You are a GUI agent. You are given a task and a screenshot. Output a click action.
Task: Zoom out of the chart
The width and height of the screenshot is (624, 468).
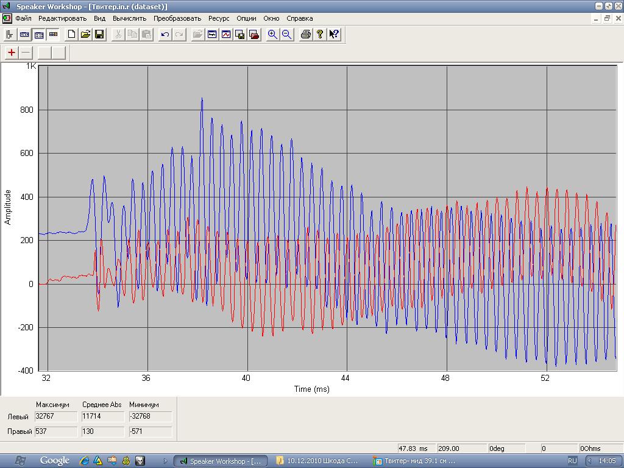pyautogui.click(x=286, y=35)
